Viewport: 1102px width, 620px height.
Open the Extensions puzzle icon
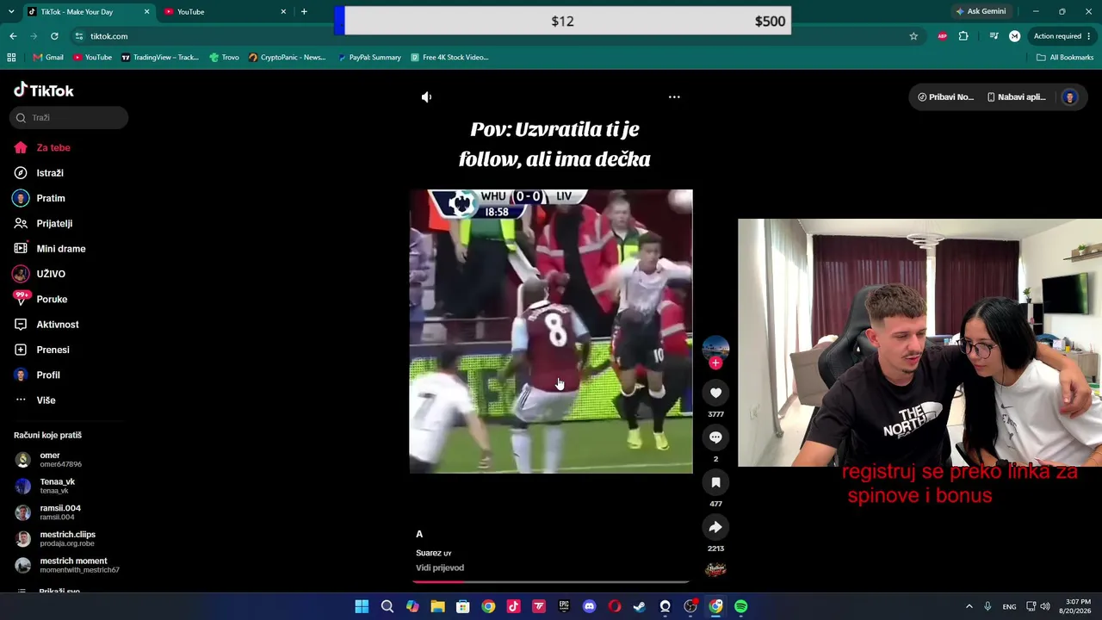[963, 36]
